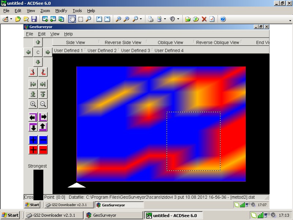
Task: Click the ACDSee Print icon
Action: coord(151,19)
